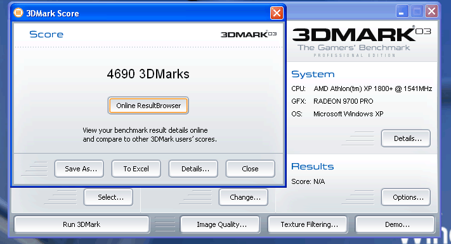The width and height of the screenshot is (451, 244).
Task: Minimize the main 3DMark03 window
Action: (x=402, y=11)
